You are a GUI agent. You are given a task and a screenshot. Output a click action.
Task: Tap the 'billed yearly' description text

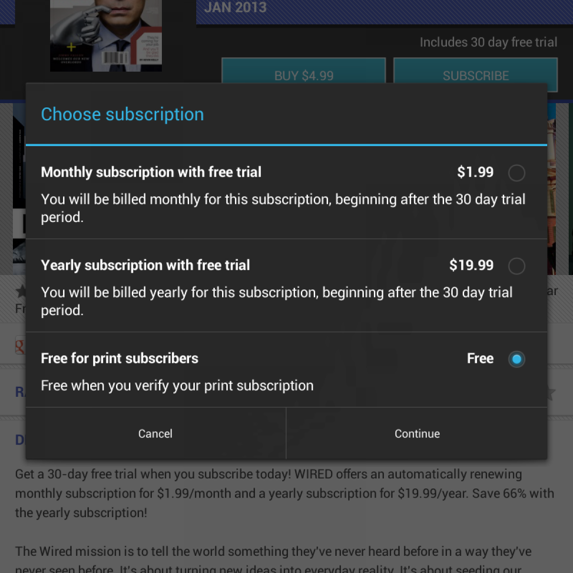[277, 301]
